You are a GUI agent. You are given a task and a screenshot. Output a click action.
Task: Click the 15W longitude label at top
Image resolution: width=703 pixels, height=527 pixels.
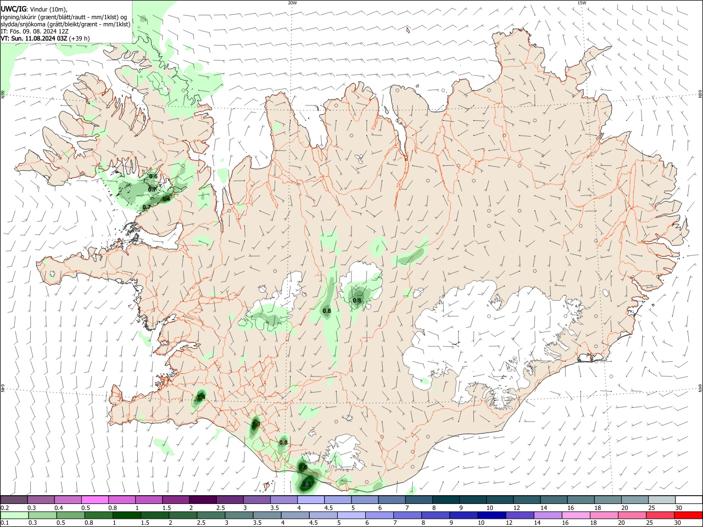pos(582,3)
